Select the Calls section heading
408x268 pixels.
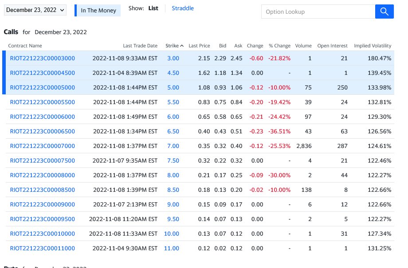point(11,32)
